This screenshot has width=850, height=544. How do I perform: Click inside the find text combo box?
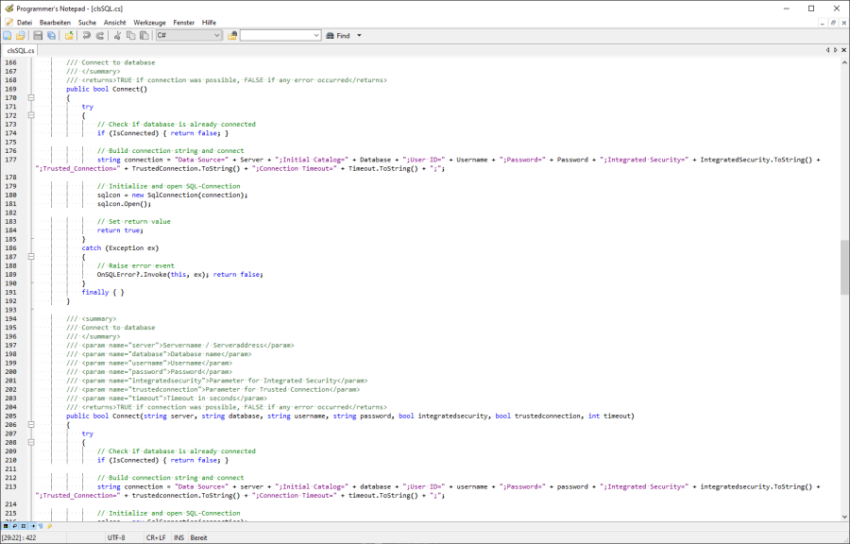pyautogui.click(x=275, y=35)
